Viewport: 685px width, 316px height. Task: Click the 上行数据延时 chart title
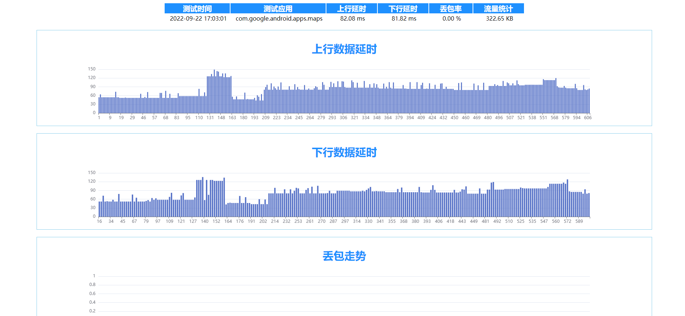click(344, 49)
